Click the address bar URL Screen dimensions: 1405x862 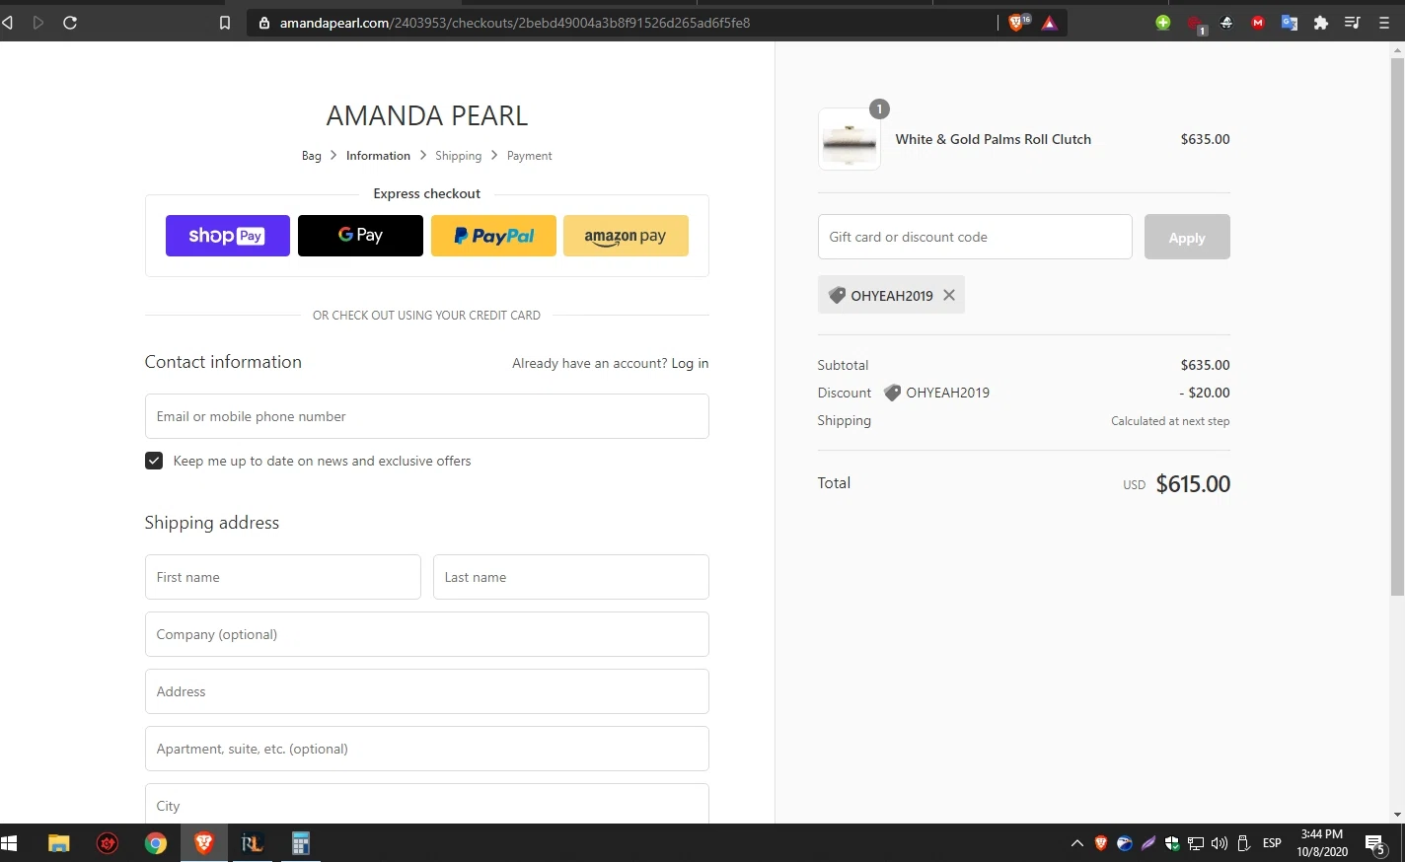[515, 23]
